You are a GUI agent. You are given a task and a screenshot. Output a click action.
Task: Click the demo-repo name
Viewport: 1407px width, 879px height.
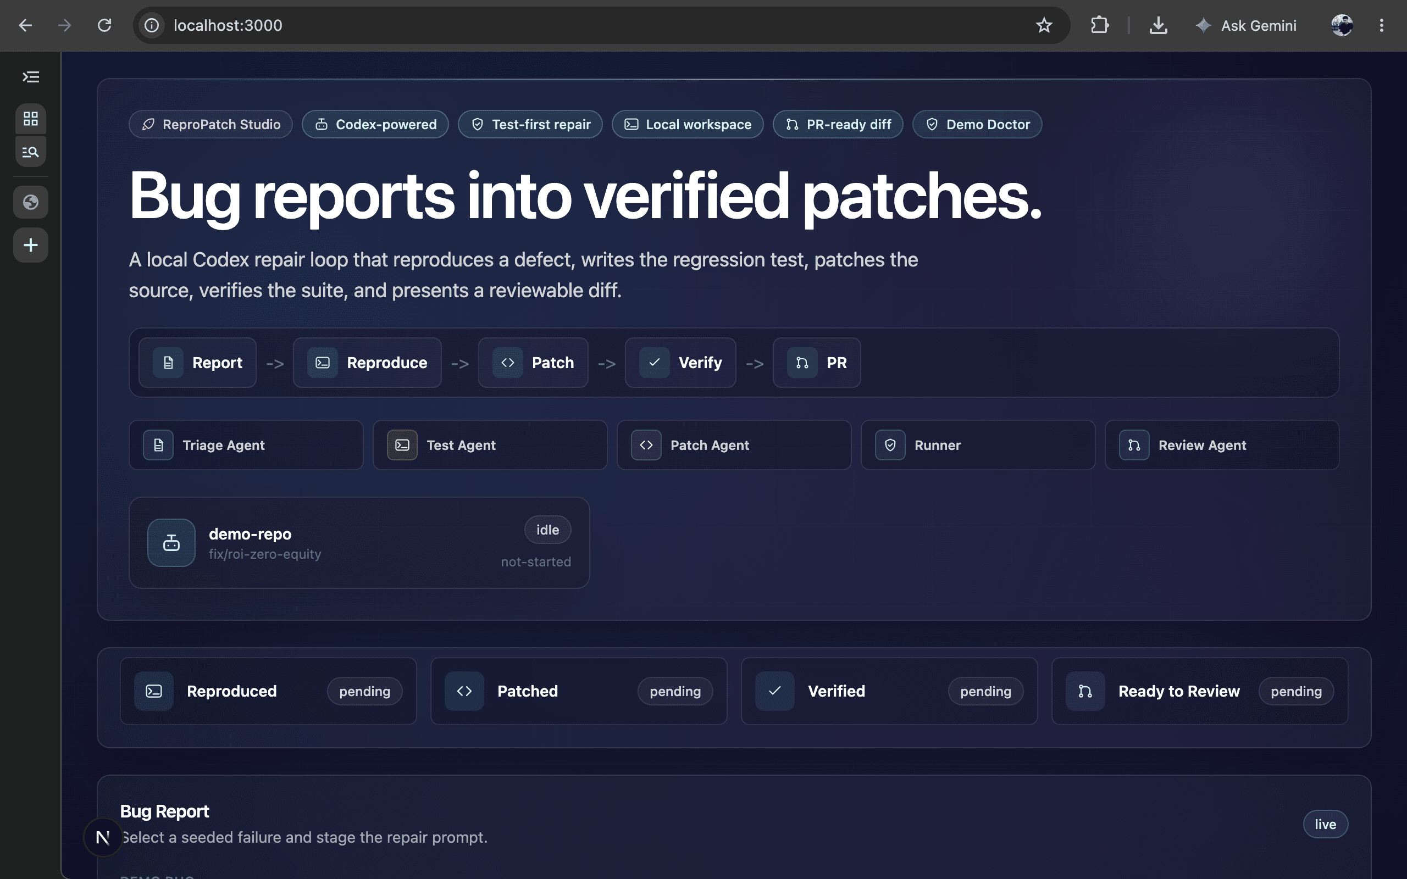(x=250, y=533)
